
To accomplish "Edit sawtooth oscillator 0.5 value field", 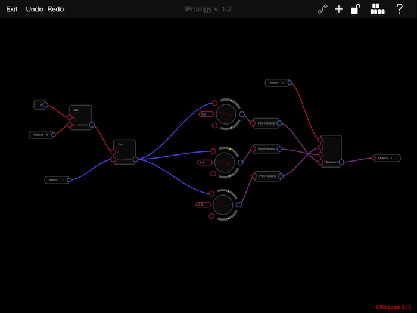I will (206, 114).
